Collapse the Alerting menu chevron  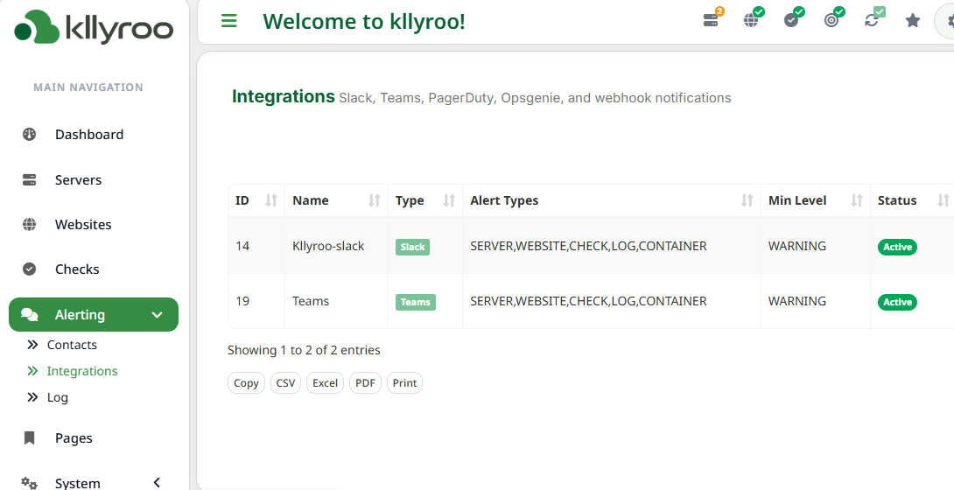[157, 315]
